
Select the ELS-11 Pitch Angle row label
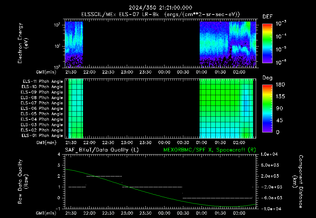point(43,82)
